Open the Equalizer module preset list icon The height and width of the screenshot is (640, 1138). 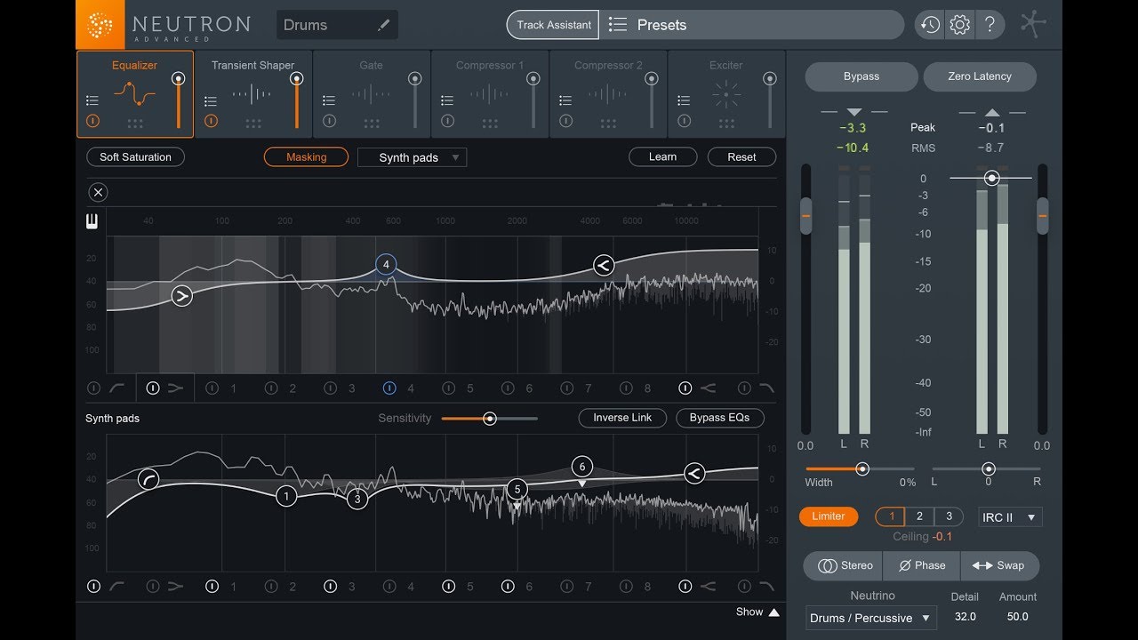pyautogui.click(x=92, y=100)
